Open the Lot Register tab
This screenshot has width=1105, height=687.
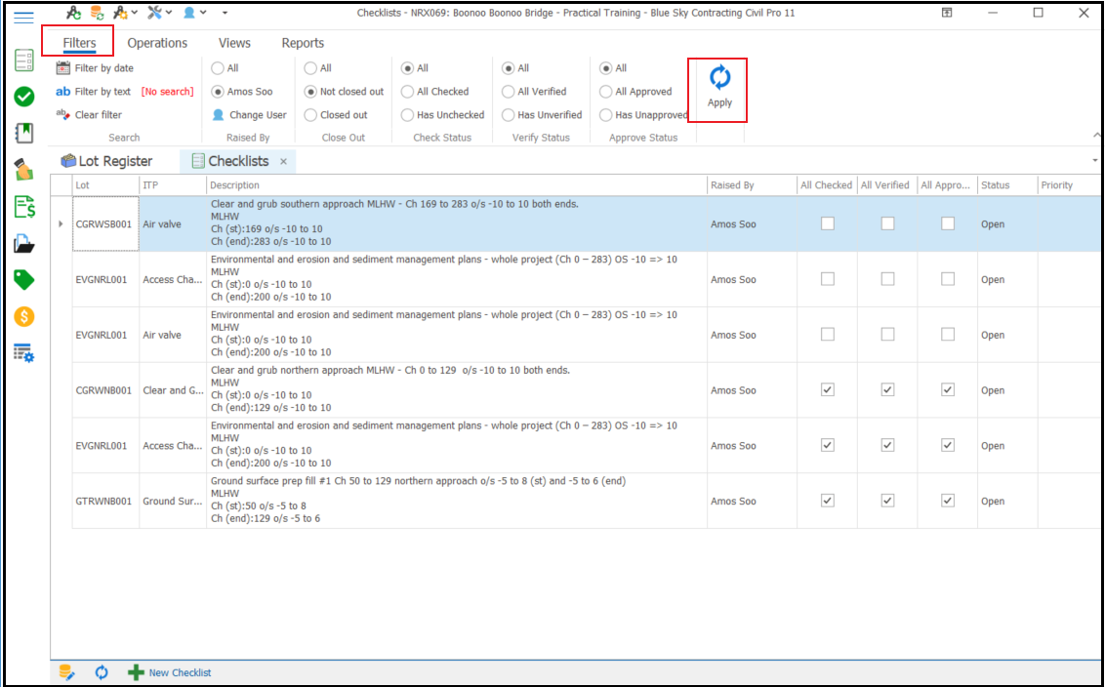click(x=107, y=161)
